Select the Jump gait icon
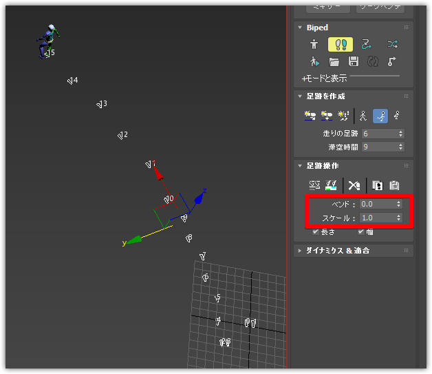 (397, 116)
